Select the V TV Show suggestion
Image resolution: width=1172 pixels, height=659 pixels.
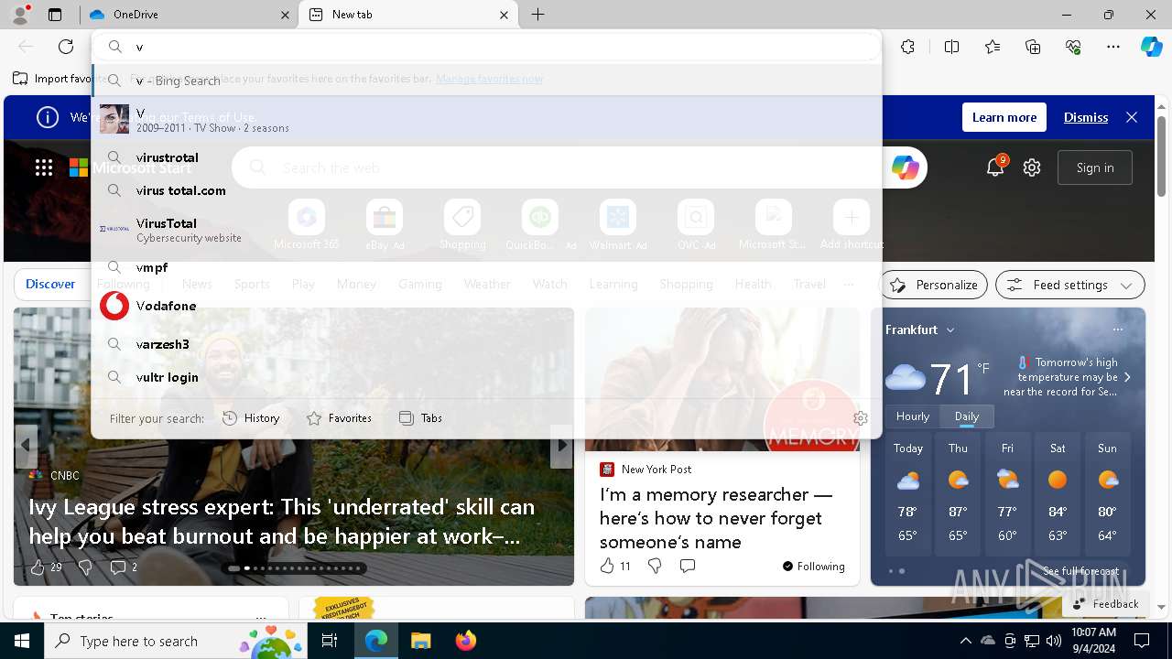487,119
